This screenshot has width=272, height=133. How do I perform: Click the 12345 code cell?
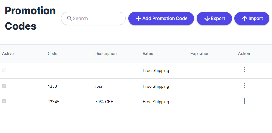point(53,102)
